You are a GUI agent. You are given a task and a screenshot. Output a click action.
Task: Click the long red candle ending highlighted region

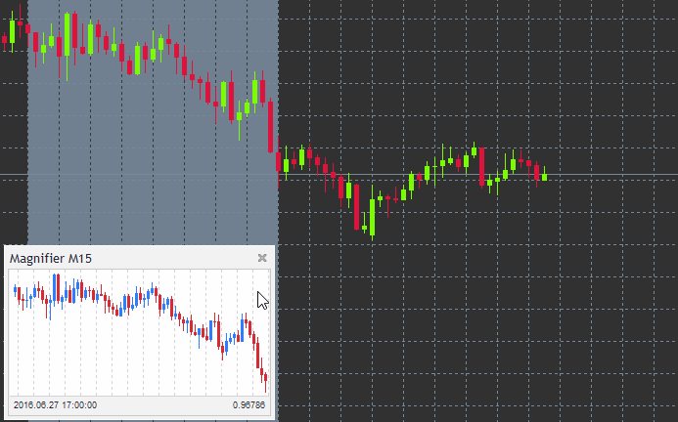click(271, 125)
